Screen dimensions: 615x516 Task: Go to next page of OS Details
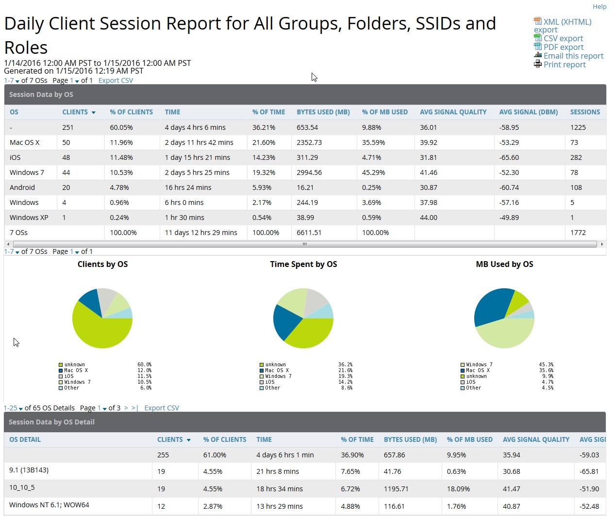(x=126, y=408)
